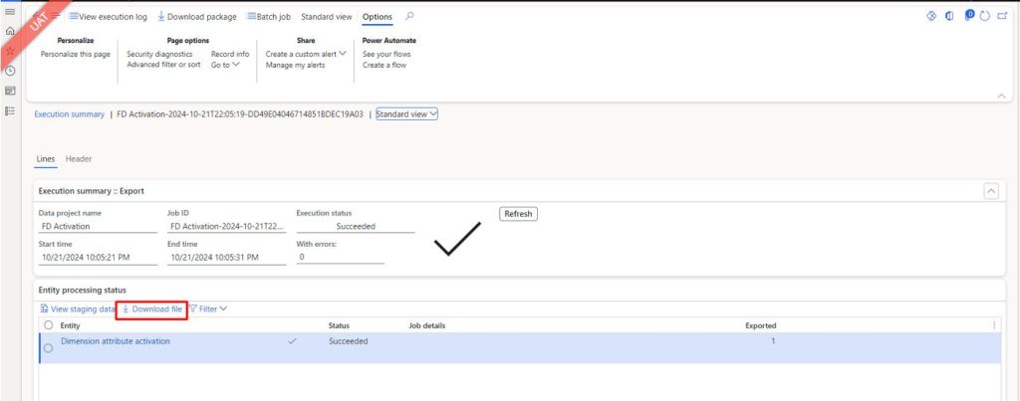This screenshot has width=1020, height=401.
Task: Open Recent clock icon in sidebar
Action: tap(10, 71)
